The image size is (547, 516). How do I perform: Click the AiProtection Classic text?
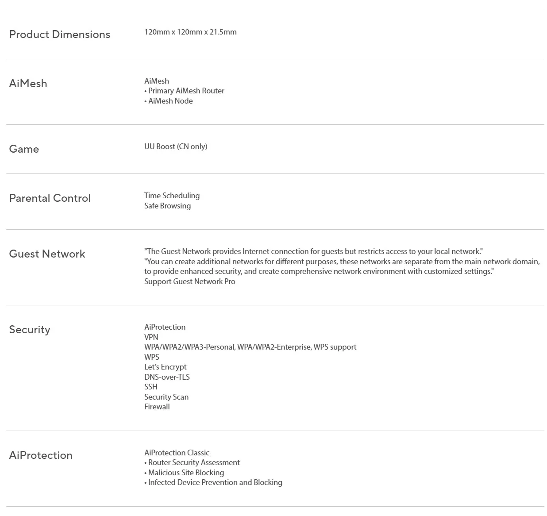pos(177,453)
